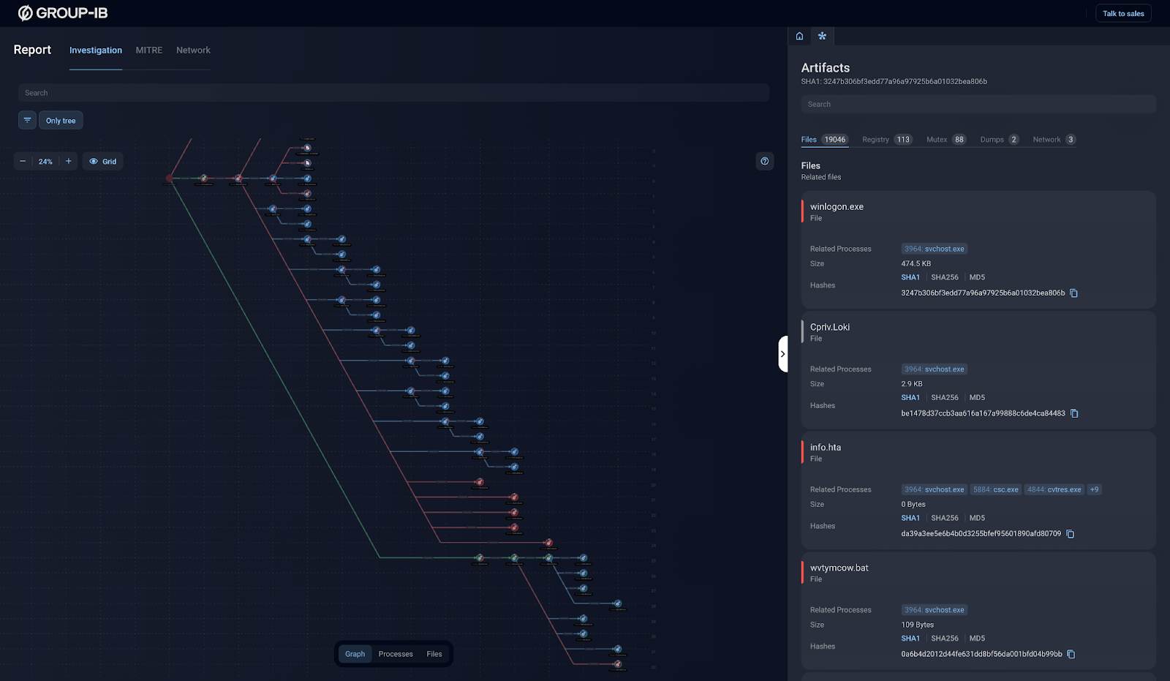
Task: Open the graph filter icon
Action: coord(27,120)
